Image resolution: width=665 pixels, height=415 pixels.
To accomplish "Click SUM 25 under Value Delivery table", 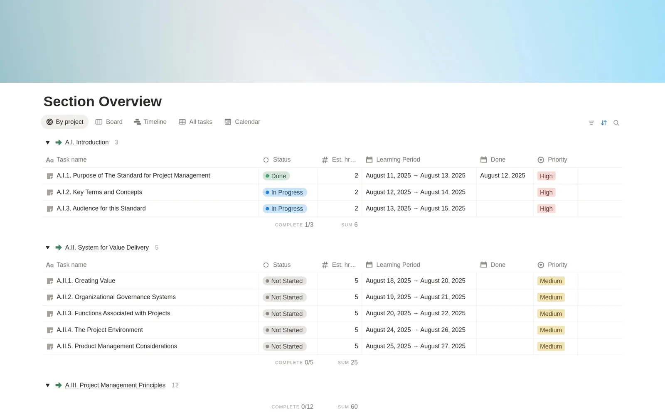I will point(348,363).
